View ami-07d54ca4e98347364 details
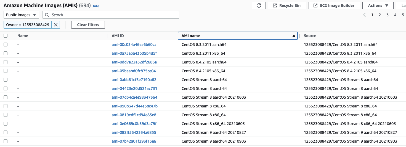The height and width of the screenshot is (147, 406). click(134, 97)
